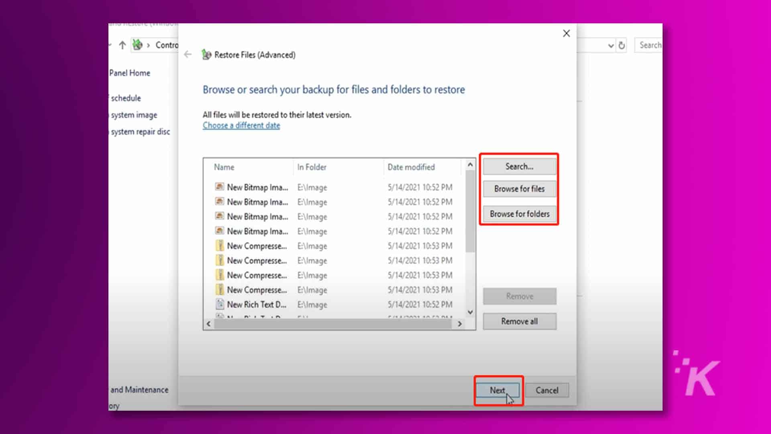Click E:\Image folder cell of New Rich Text row
The image size is (771, 434).
[312, 305]
